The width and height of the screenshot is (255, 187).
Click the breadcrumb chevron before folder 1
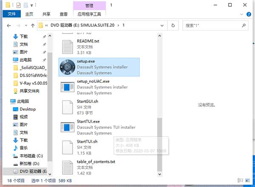click(x=118, y=25)
